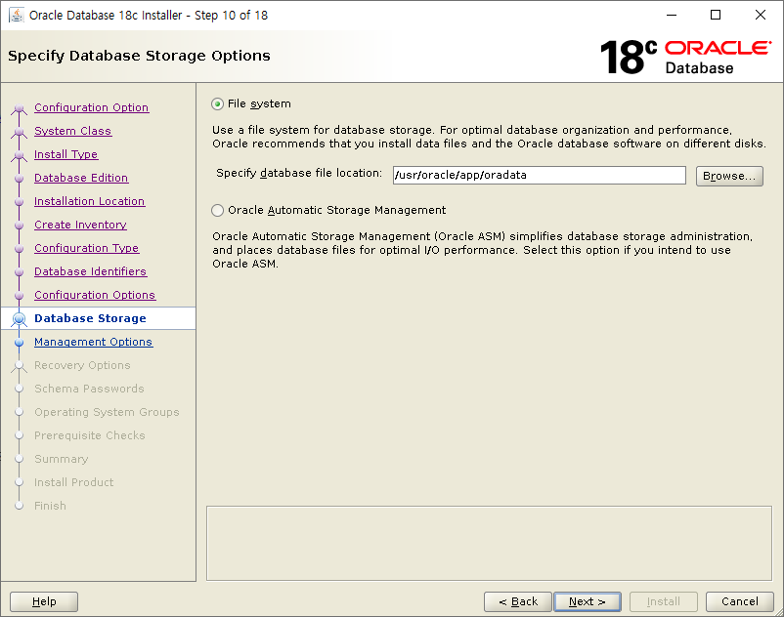Click the empty message area at the bottom
The width and height of the screenshot is (784, 617).
[489, 543]
